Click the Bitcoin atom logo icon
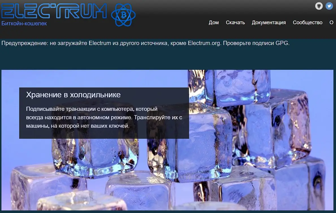This screenshot has height=213, width=336. (123, 15)
